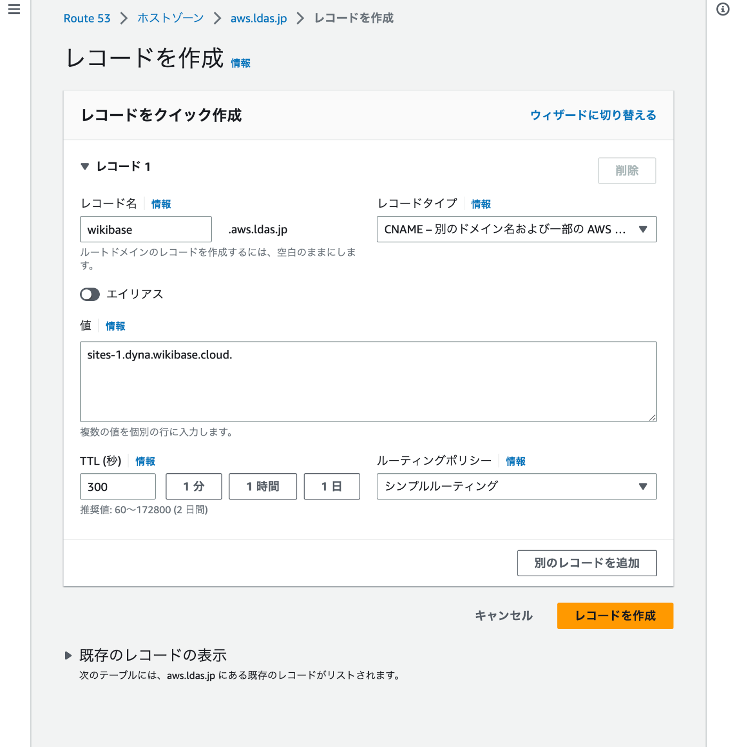Expand 既存のレコードの表示 section

click(x=68, y=655)
